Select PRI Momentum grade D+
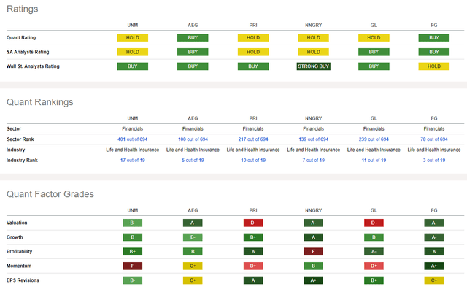 pos(253,266)
